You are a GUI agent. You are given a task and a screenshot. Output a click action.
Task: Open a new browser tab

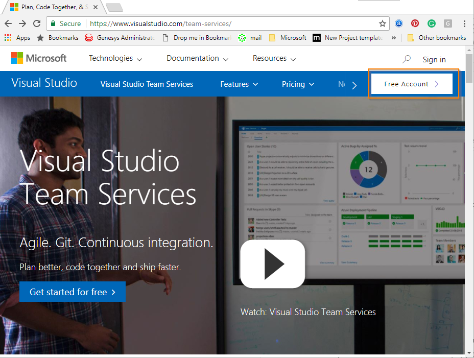point(114,7)
